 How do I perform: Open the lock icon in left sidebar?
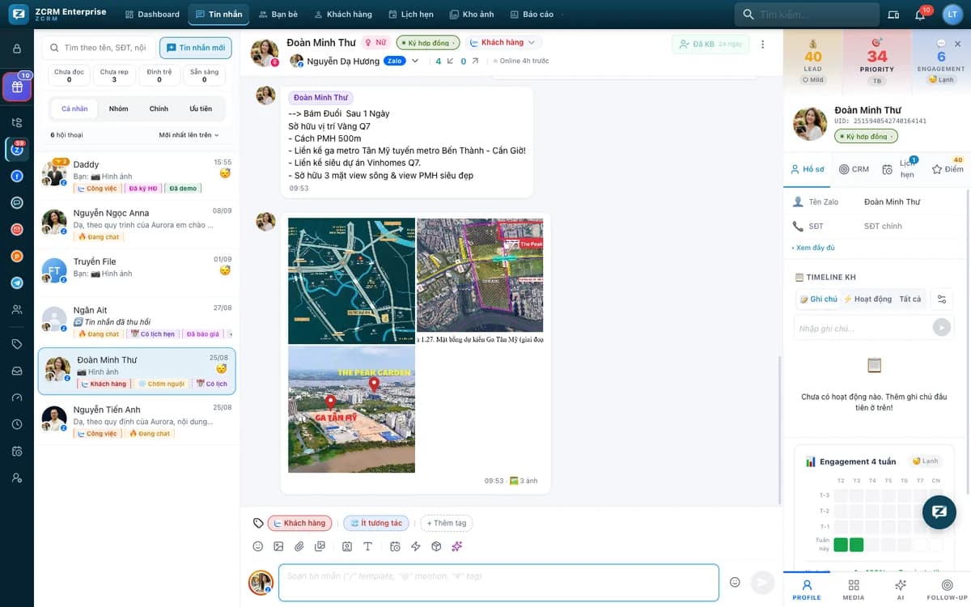pyautogui.click(x=17, y=49)
